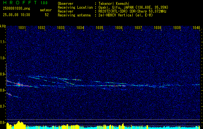
Task: Click the Receiver field label
Action: pos(66,12)
